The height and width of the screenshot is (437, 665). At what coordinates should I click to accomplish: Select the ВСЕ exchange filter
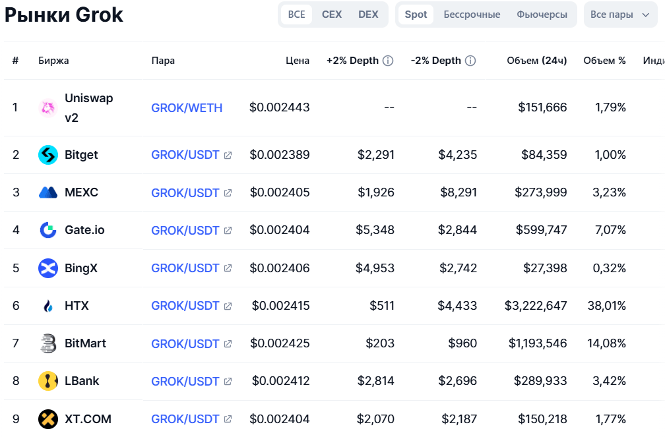pyautogui.click(x=296, y=15)
